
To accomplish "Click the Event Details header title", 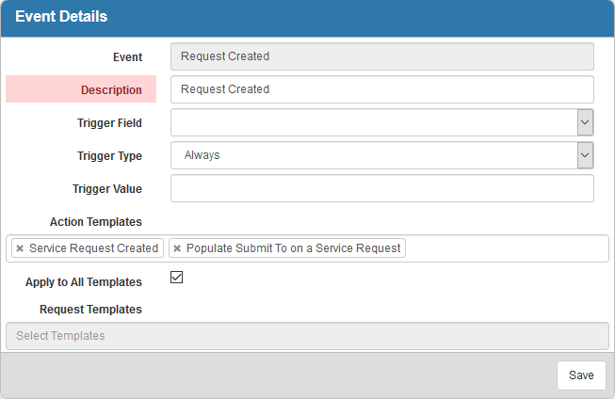I will 61,16.
